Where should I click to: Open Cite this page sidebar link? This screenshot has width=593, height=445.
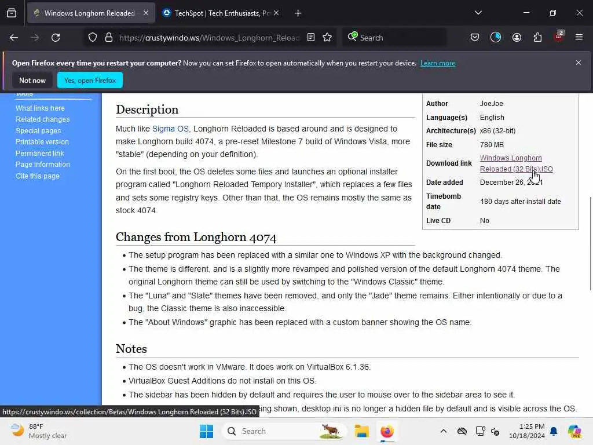click(x=38, y=176)
